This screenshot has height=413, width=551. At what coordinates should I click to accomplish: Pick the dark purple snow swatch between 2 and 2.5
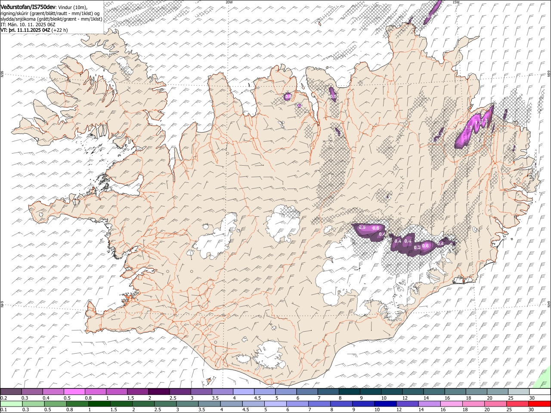(158, 392)
